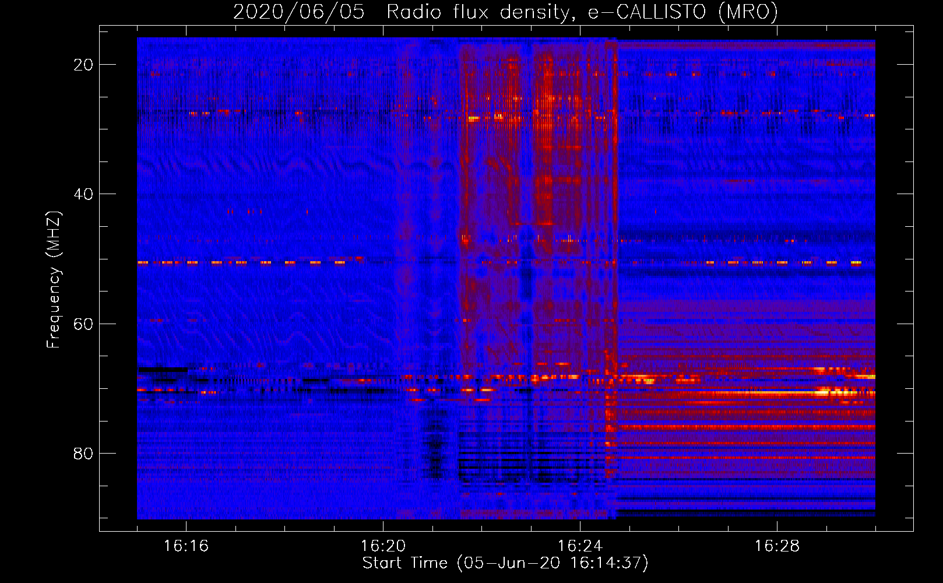The image size is (943, 583).
Task: Click the 'Frequency (MHZ)' axis label
Action: [53, 280]
